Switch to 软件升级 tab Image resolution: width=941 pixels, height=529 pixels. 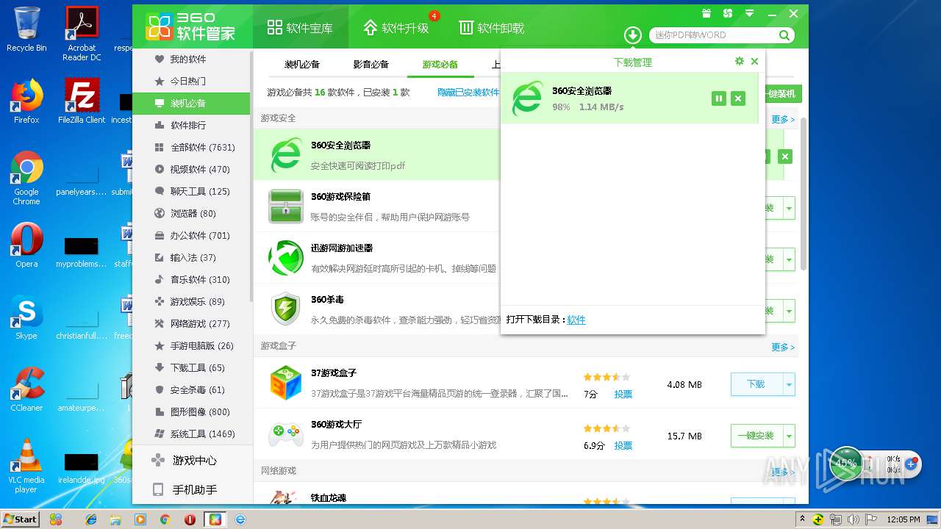396,28
